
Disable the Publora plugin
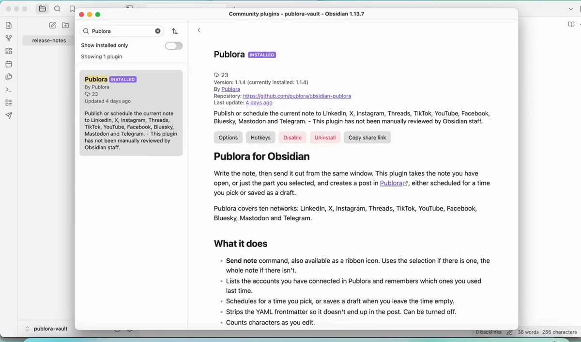[292, 138]
